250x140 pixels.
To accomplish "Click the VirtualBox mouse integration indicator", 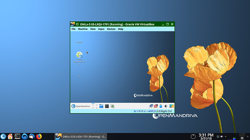I will pyautogui.click(x=157, y=111).
